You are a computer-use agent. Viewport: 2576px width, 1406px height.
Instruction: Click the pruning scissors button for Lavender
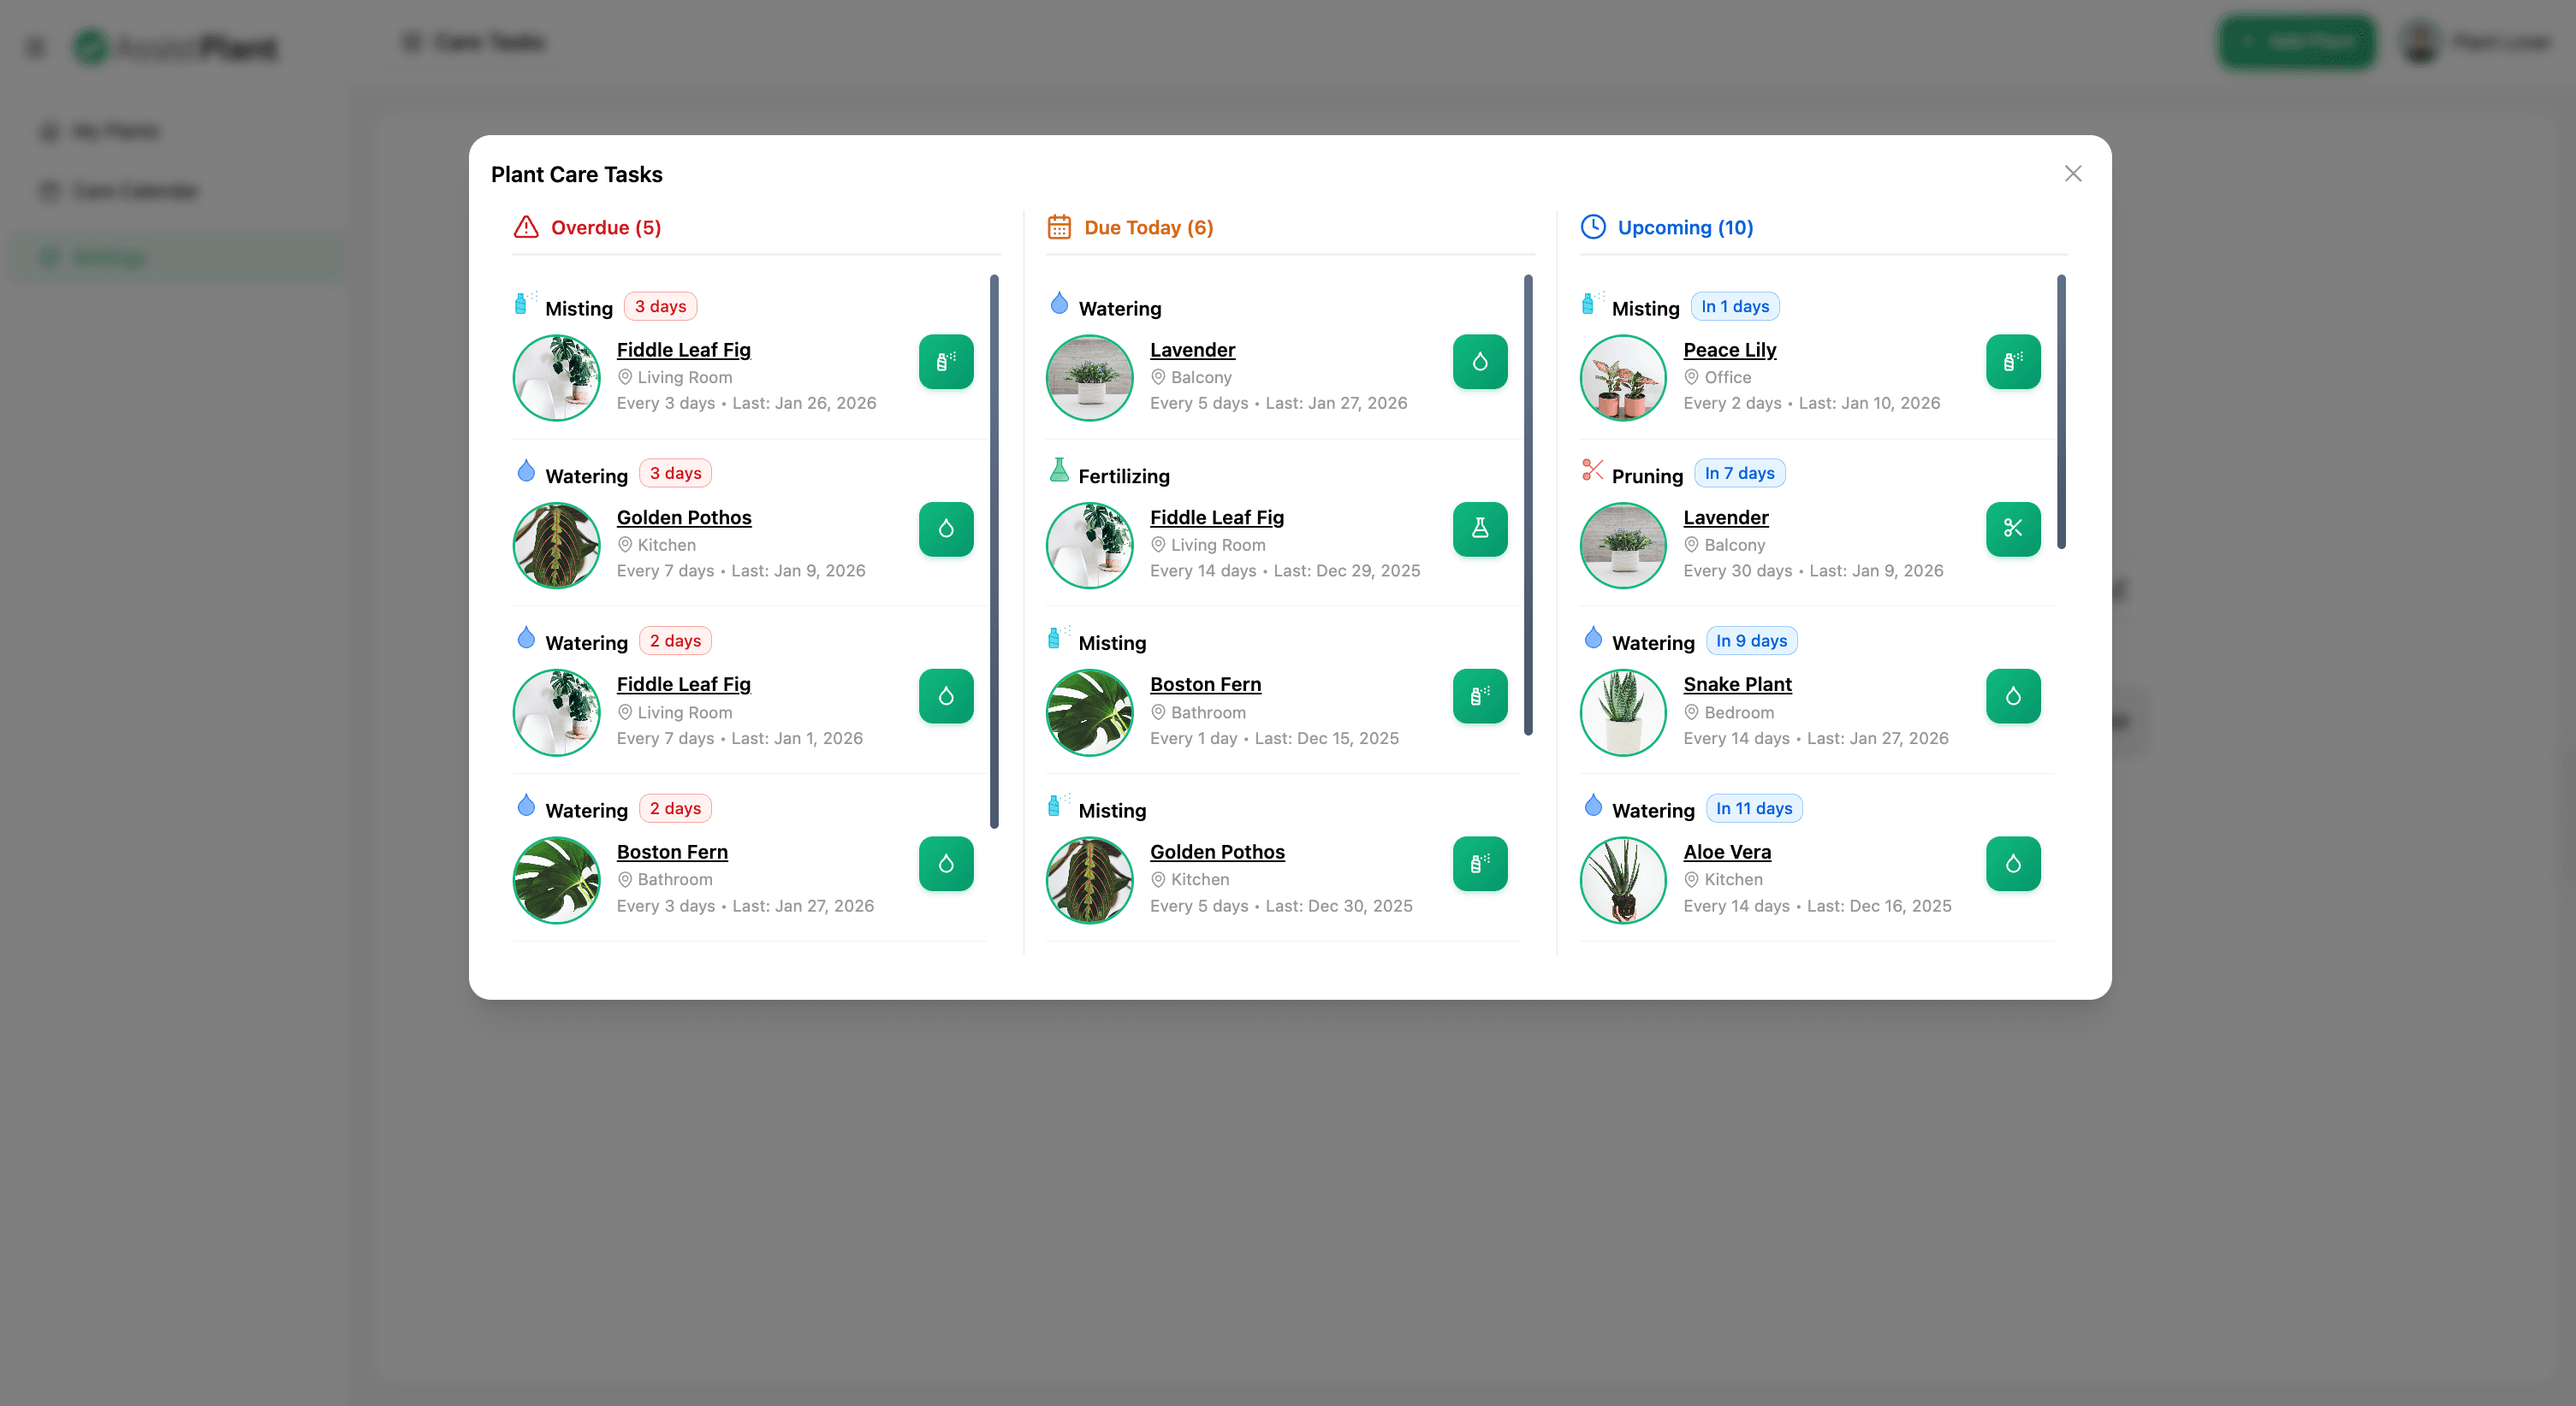click(x=2013, y=529)
